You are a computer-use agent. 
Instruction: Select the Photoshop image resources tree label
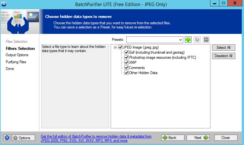[163, 58]
